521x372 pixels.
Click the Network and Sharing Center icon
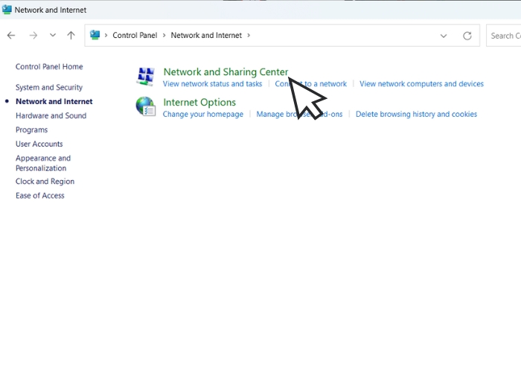[x=146, y=76]
